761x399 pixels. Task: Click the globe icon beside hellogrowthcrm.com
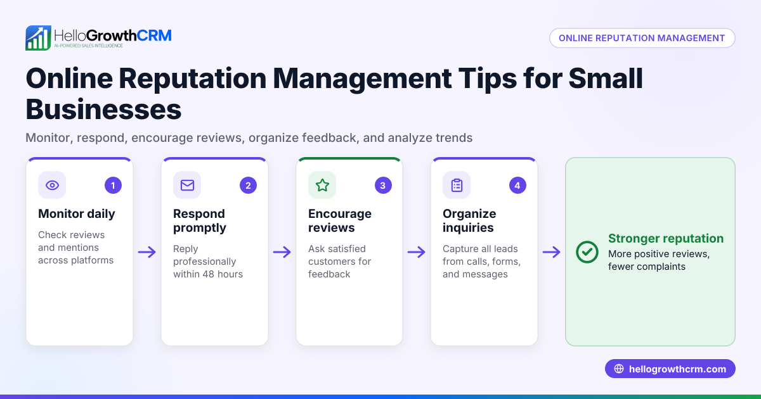620,369
